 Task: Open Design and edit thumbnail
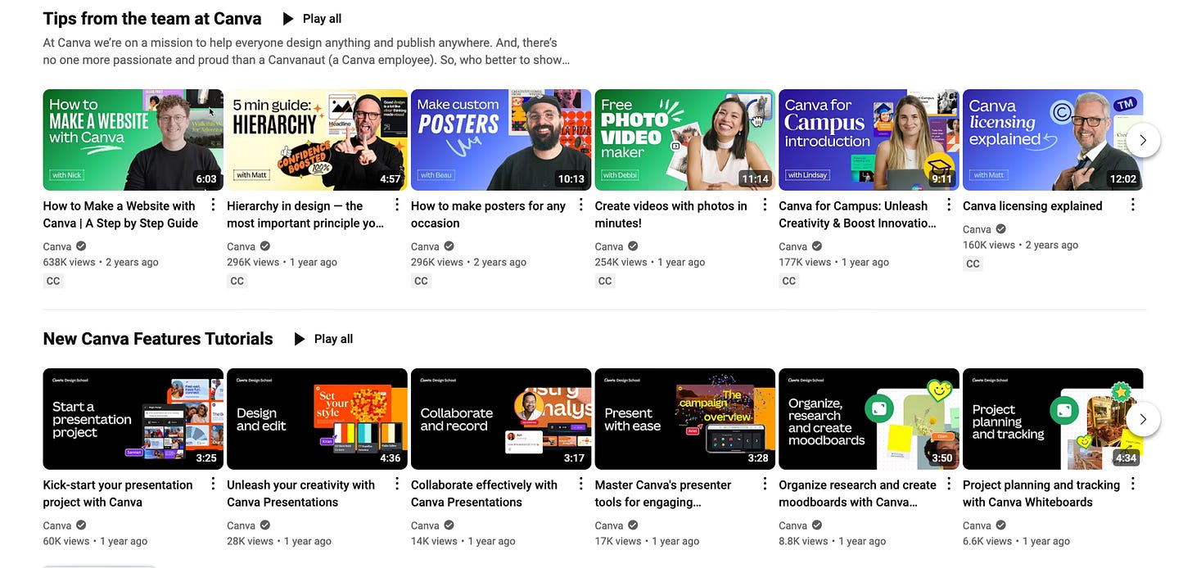pyautogui.click(x=317, y=419)
